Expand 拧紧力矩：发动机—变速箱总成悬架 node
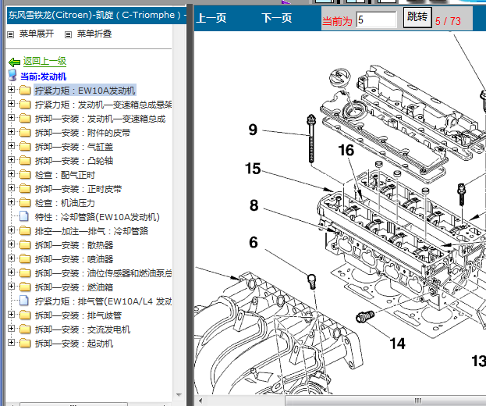Viewport: 486px width, 406px height. pyautogui.click(x=11, y=103)
